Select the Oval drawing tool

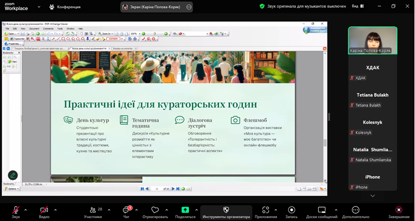[69, 39]
